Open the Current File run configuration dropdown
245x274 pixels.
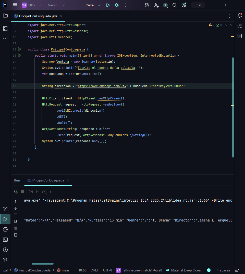click(93, 5)
